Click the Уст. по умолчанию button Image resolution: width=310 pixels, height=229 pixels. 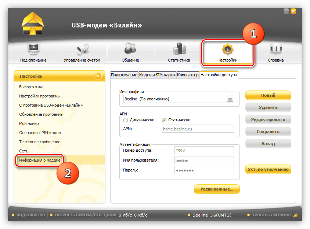click(x=268, y=169)
